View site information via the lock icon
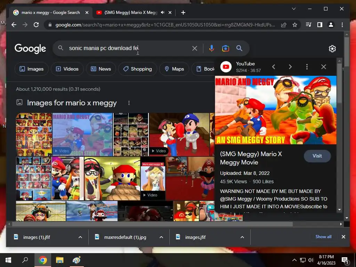 [x=50, y=25]
